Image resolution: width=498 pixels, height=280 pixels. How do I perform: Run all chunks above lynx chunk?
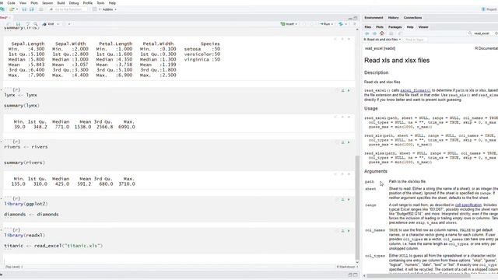[342, 91]
